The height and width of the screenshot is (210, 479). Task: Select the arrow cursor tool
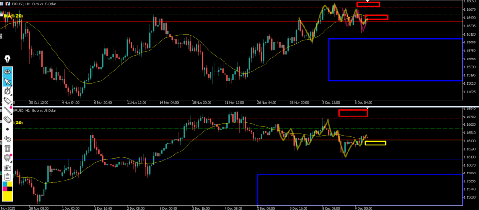point(7,81)
